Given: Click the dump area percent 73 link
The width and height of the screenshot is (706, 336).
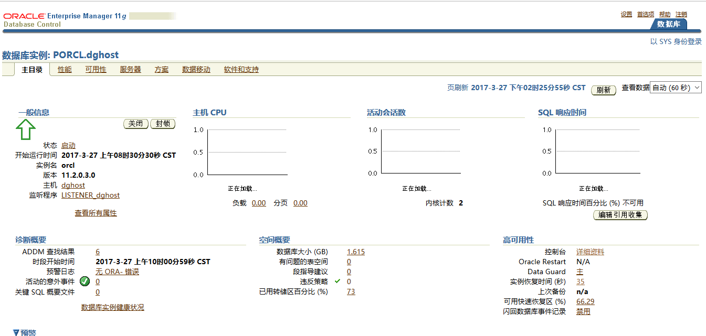Looking at the screenshot, I should point(351,291).
